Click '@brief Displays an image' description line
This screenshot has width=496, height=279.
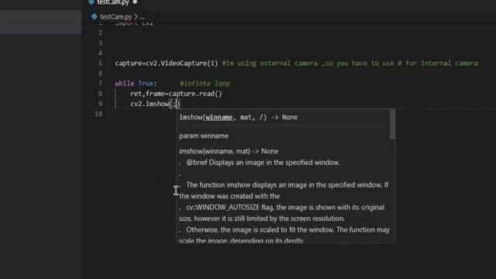pyautogui.click(x=263, y=163)
